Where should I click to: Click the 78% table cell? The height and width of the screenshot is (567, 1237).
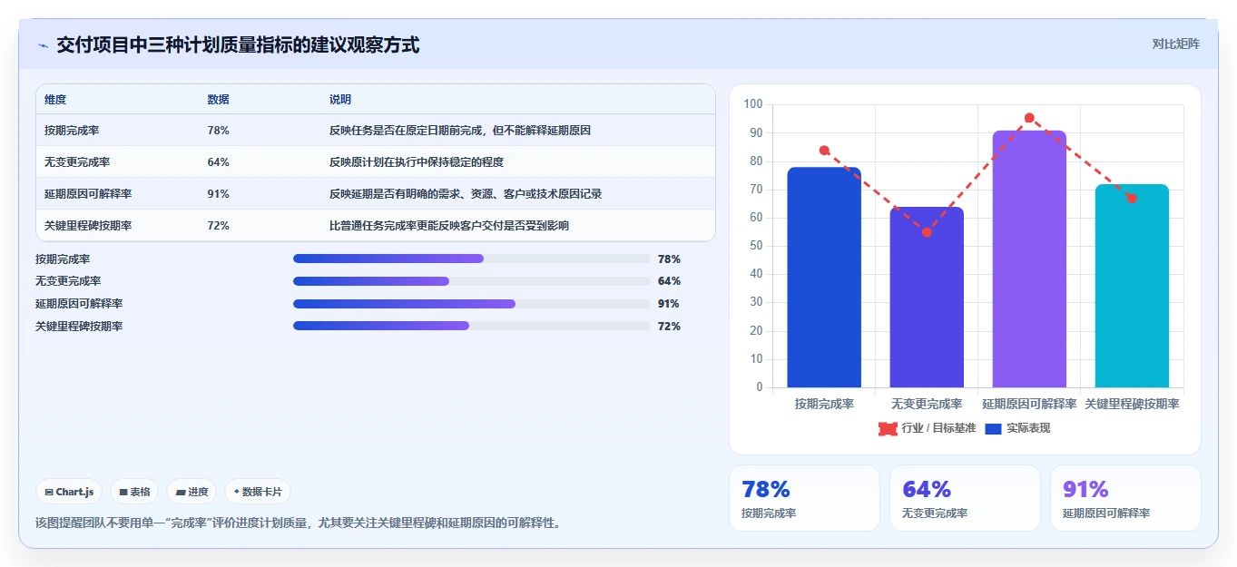click(218, 131)
